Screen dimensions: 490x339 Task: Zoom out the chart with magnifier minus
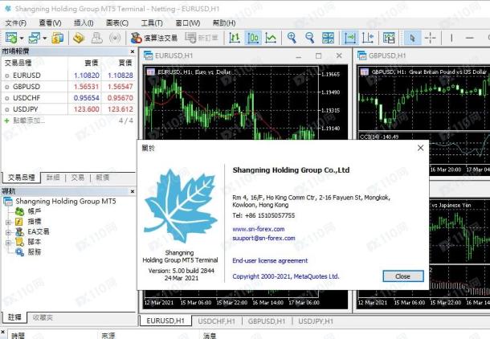(x=310, y=38)
